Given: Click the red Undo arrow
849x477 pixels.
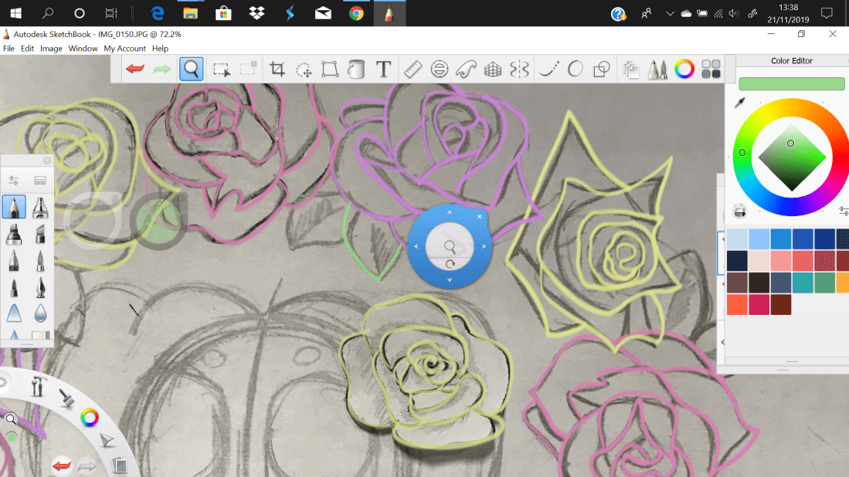Looking at the screenshot, I should coord(133,69).
